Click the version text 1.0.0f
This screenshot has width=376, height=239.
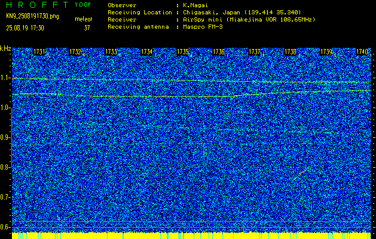82,5
